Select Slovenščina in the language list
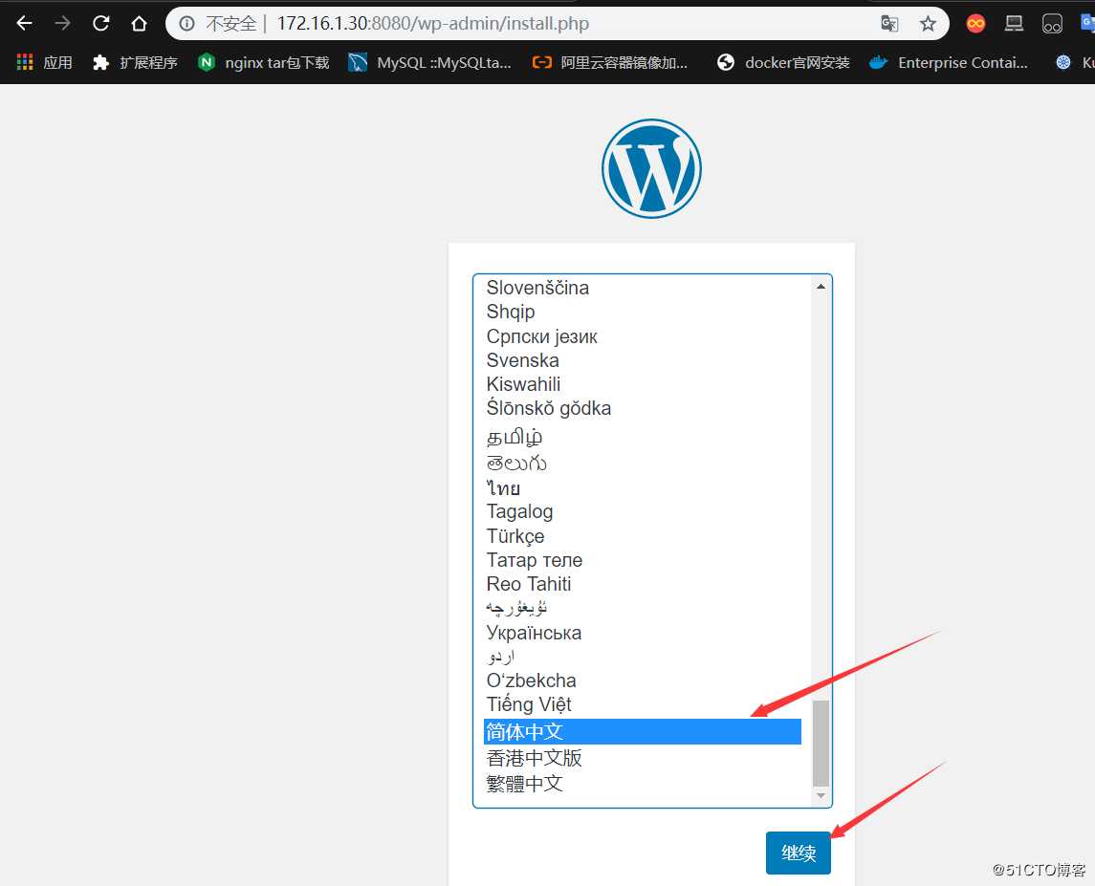The image size is (1095, 886). [643, 288]
